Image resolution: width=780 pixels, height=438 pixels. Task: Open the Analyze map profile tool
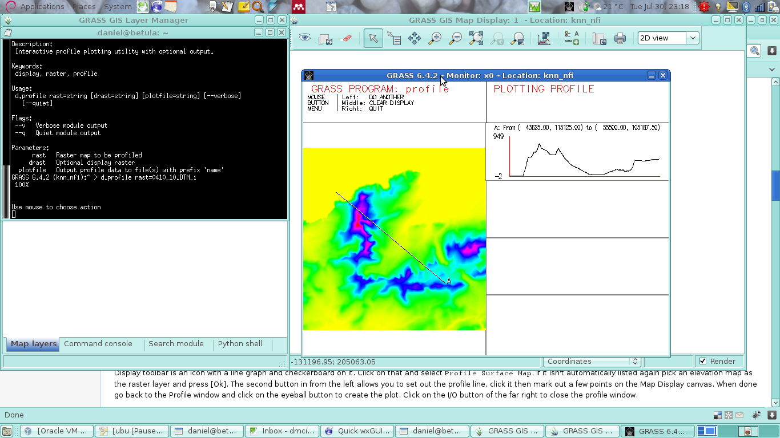pos(544,38)
